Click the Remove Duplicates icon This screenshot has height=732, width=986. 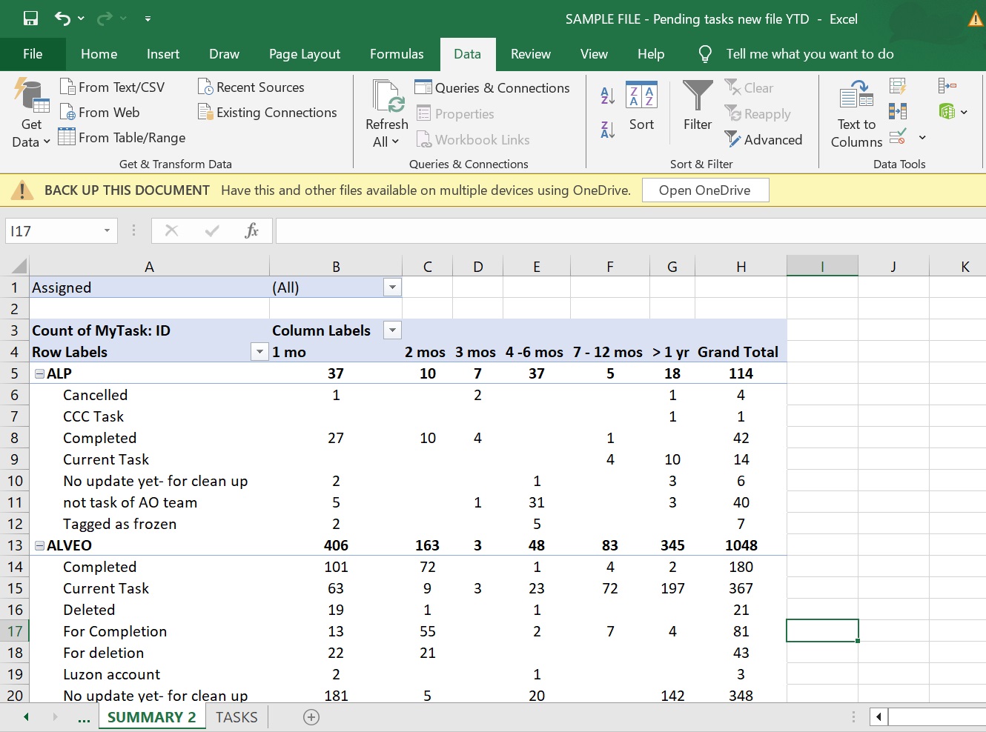pos(898,112)
